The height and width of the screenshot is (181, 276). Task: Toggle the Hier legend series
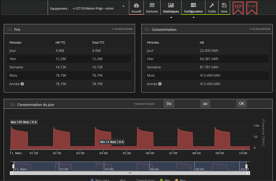[123, 180]
